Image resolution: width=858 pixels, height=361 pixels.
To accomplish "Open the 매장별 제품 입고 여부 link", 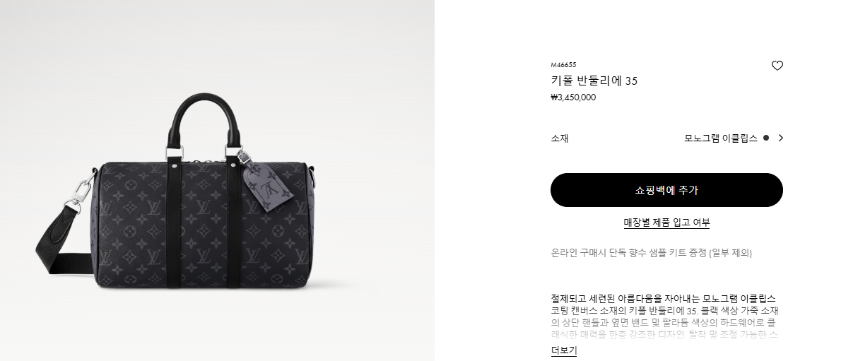I will (x=666, y=223).
